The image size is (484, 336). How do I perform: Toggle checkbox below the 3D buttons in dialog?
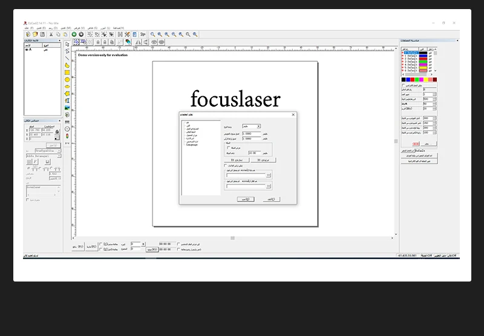pyautogui.click(x=225, y=165)
